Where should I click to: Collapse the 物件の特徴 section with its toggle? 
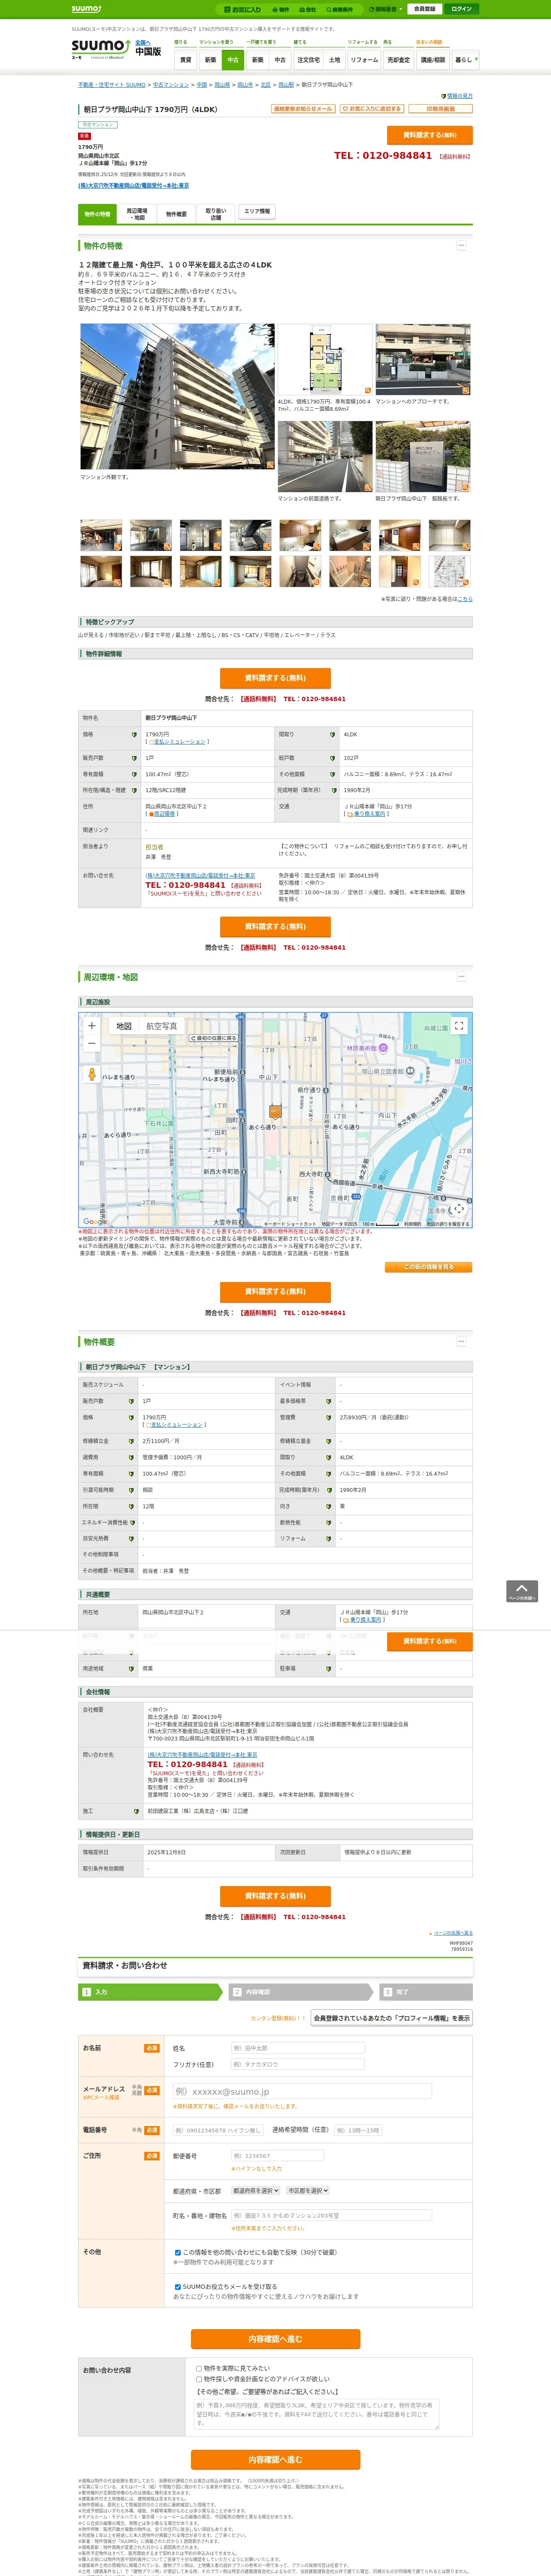coord(461,245)
